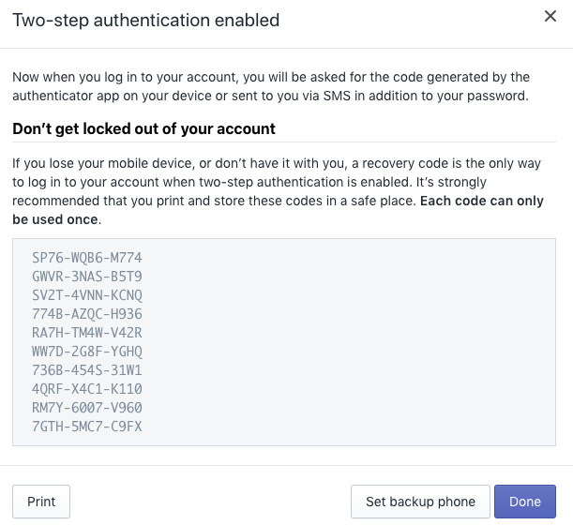Click recovery code 7GTH-5MC7-C9FX
The image size is (573, 525).
(x=86, y=427)
